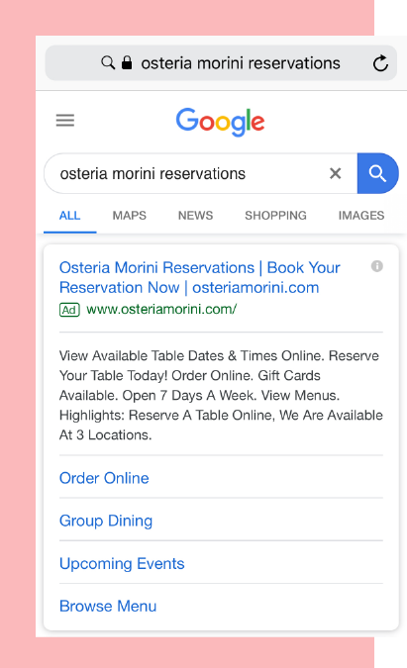Click the Google logo
This screenshot has height=668, width=407.
coord(220,122)
